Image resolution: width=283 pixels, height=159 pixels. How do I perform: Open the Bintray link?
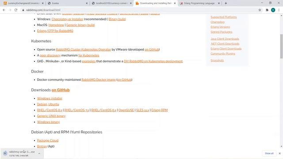(x=42, y=146)
